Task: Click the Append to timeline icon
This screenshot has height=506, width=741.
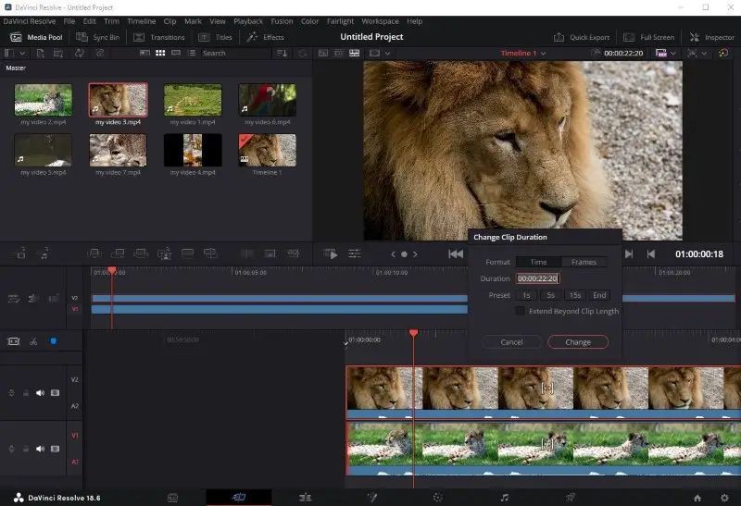Action: (x=118, y=254)
